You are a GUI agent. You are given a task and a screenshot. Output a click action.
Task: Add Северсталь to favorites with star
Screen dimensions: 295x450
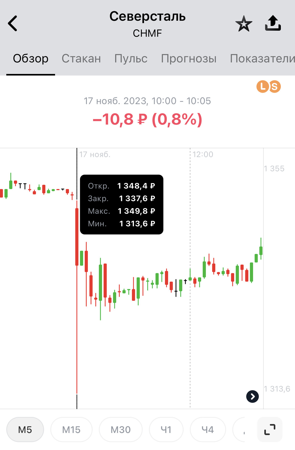click(x=244, y=24)
